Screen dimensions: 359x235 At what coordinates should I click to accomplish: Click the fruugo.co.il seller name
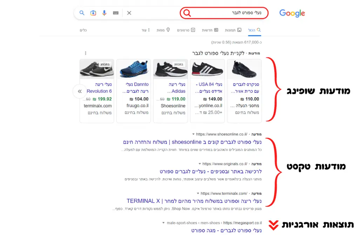137,106
